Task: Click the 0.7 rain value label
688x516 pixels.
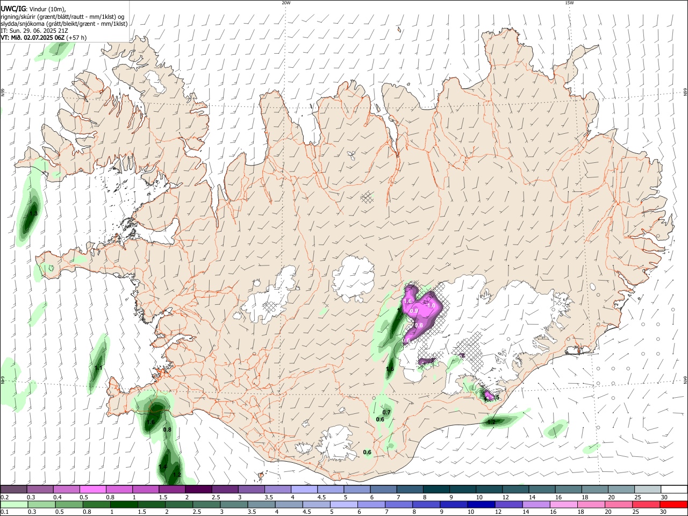Action: click(386, 412)
